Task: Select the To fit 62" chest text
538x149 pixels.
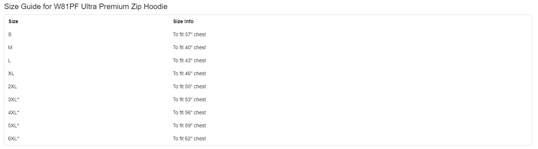Action: click(189, 139)
